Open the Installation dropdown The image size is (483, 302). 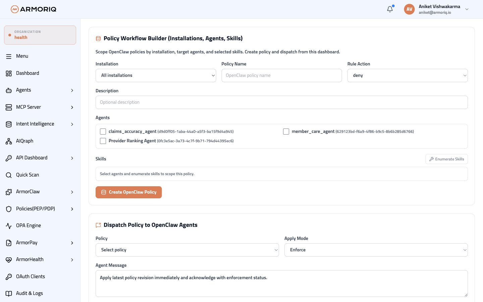tap(156, 75)
